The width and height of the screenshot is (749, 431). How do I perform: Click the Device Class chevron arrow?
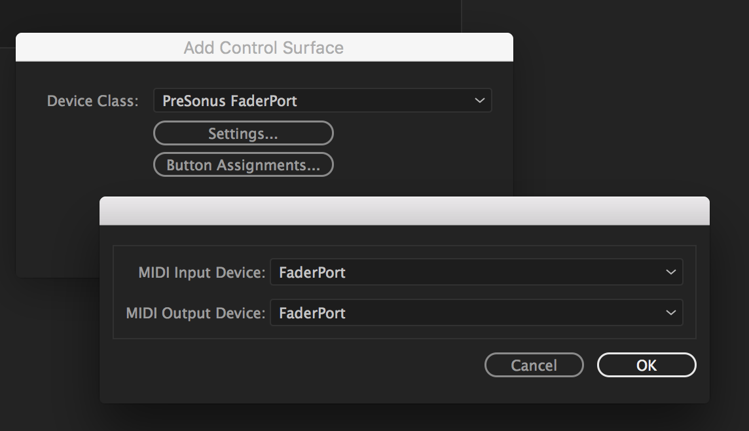[479, 100]
